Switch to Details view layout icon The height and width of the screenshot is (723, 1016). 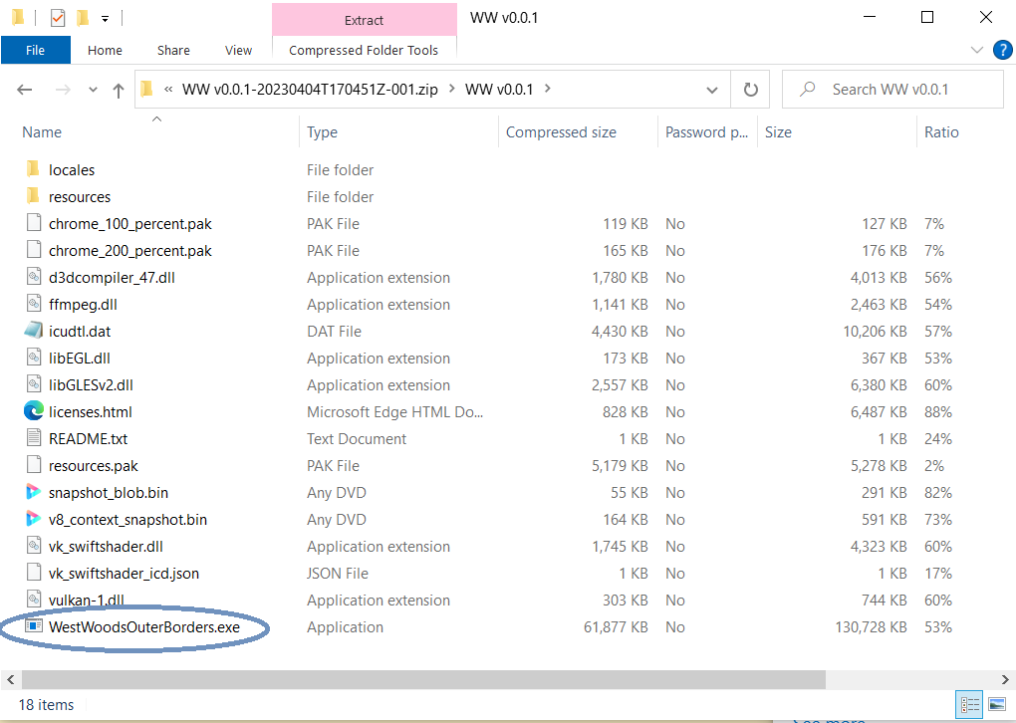pyautogui.click(x=970, y=704)
